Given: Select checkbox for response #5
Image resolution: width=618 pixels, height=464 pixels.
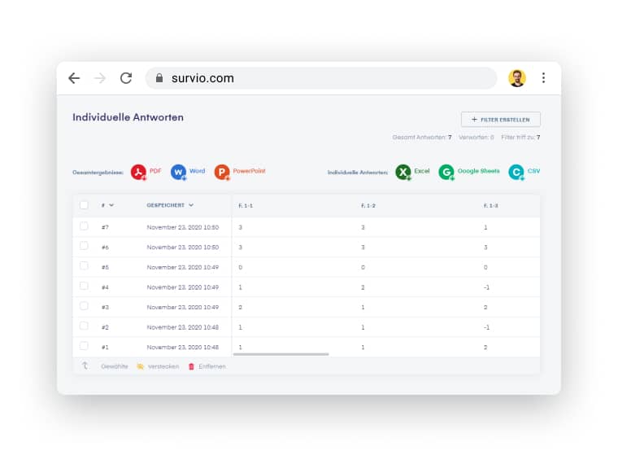Looking at the screenshot, I should click(x=84, y=266).
